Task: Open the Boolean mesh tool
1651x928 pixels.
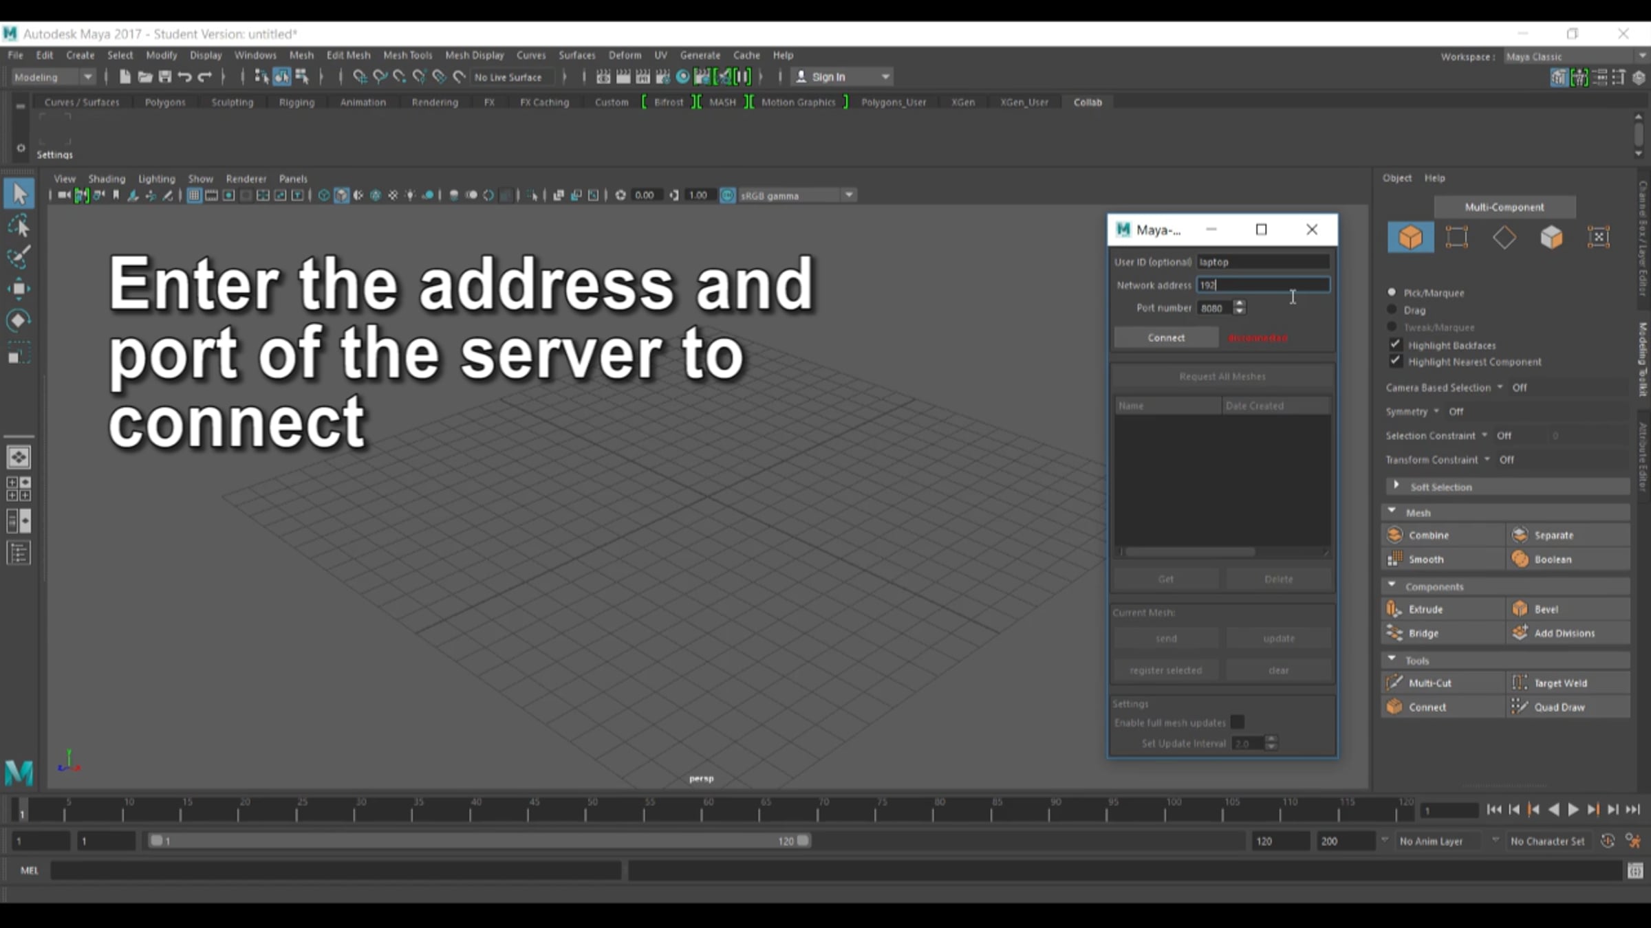Action: tap(1568, 560)
